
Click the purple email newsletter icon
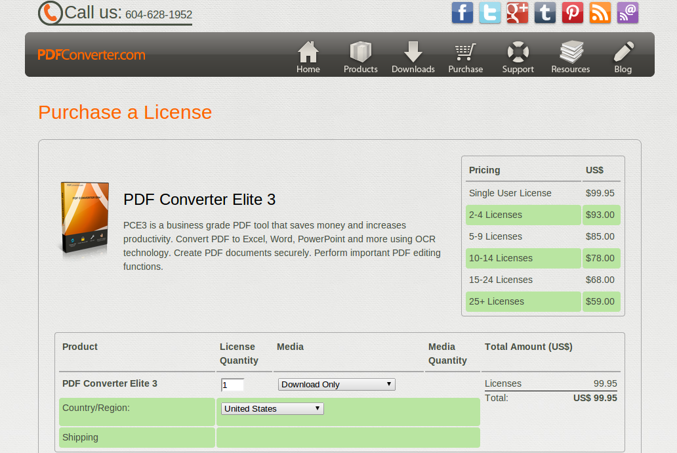[628, 13]
